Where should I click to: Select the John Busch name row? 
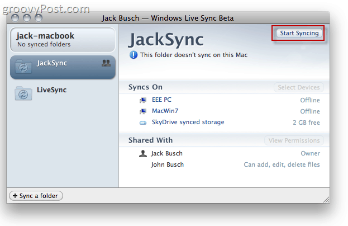pyautogui.click(x=168, y=164)
